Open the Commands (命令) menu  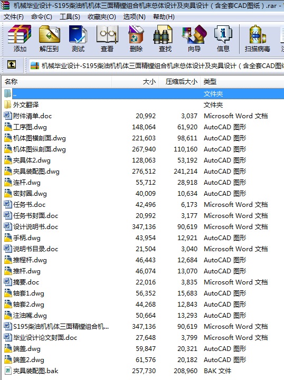point(41,17)
